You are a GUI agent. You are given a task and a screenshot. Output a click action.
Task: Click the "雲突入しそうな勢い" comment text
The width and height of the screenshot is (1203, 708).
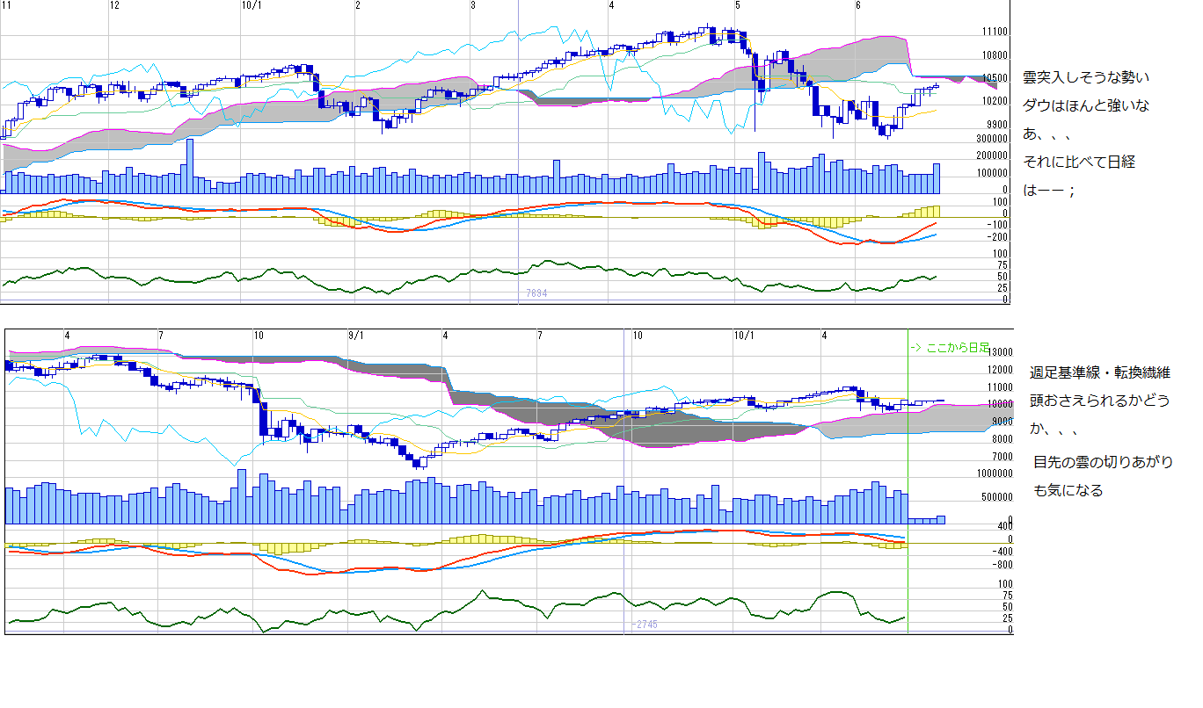[x=1085, y=78]
